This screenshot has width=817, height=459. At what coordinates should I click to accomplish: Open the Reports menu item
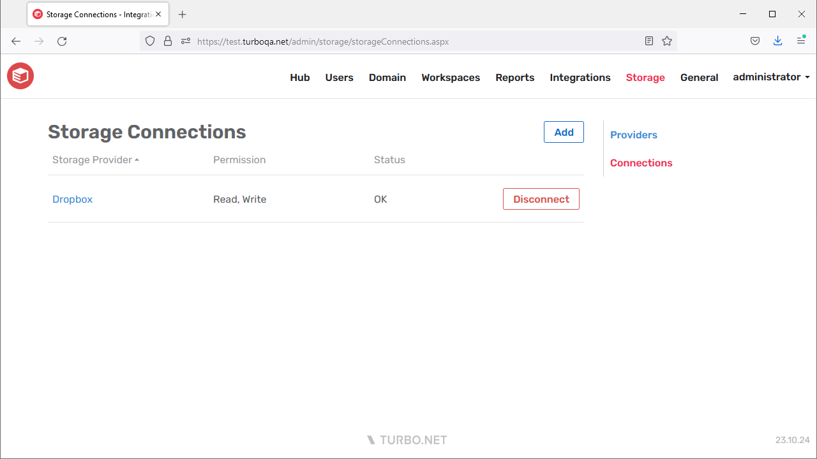515,77
